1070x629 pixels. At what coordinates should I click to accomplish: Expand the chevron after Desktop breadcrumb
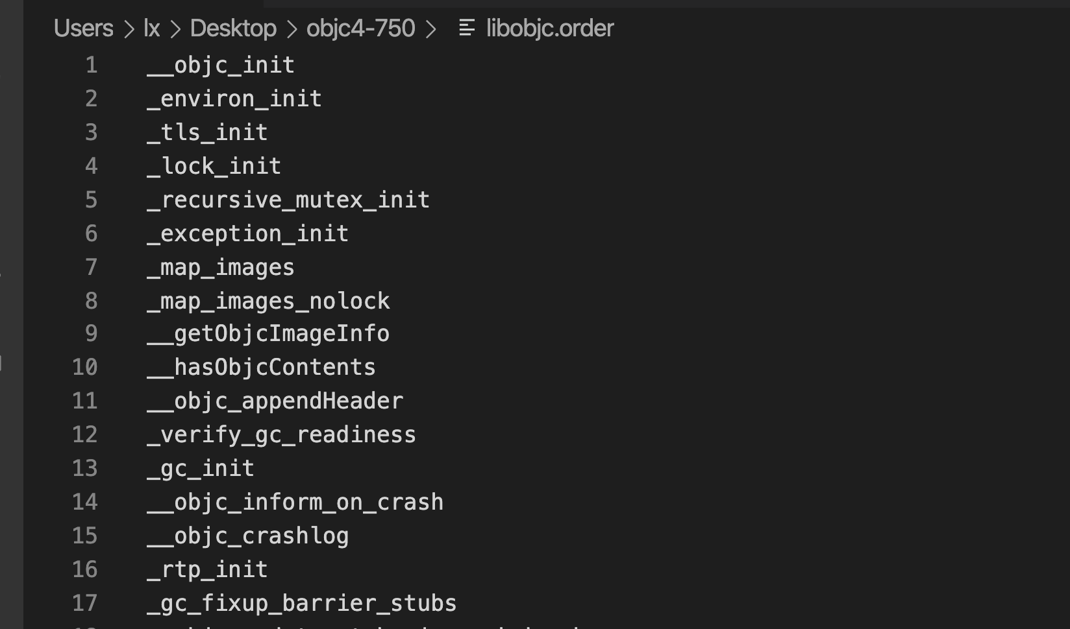292,29
